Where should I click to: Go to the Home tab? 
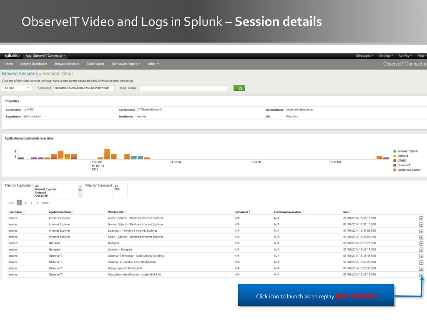(x=8, y=64)
